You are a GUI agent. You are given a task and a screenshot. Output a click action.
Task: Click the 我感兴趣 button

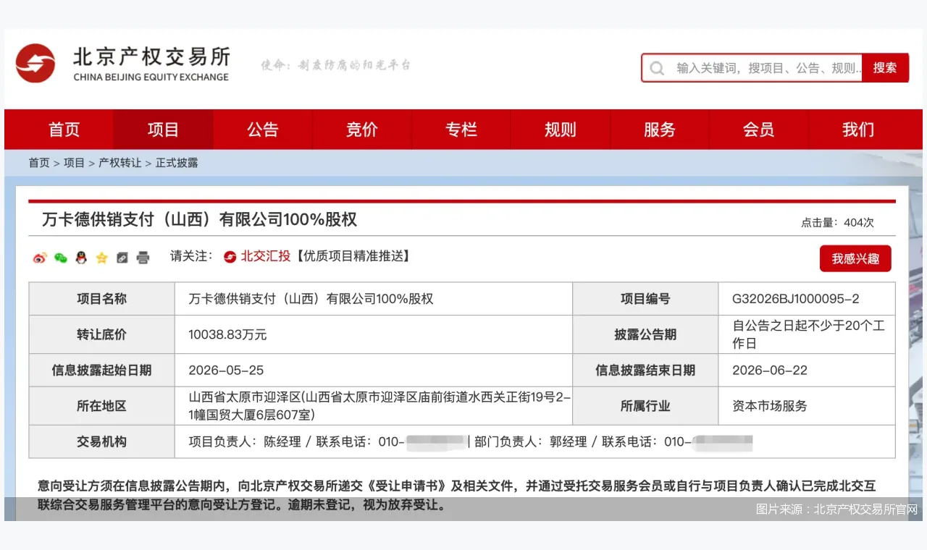[855, 259]
